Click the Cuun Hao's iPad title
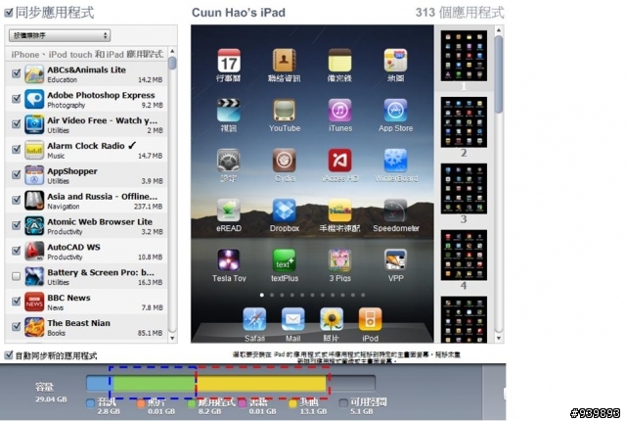The image size is (626, 421). (x=239, y=13)
